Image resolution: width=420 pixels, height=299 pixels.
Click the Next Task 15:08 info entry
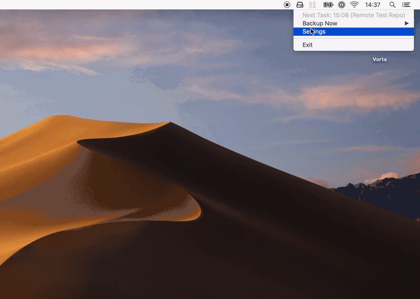353,15
